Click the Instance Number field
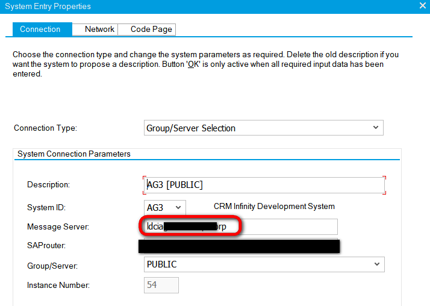Screen dimensions: 430x306 coord(161,285)
